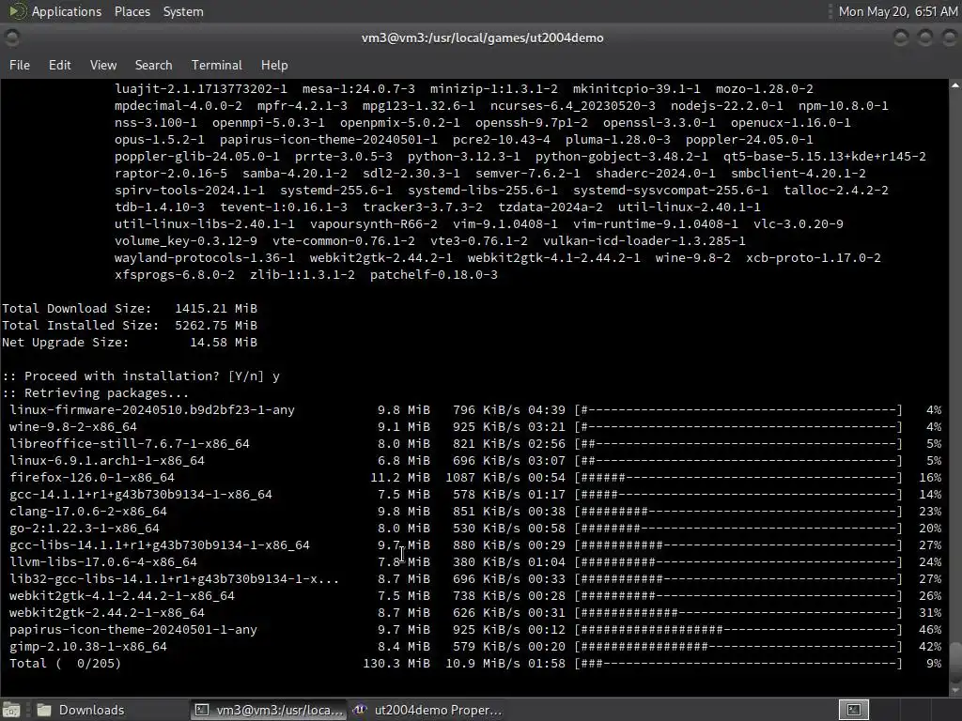Open the Terminal menu
The image size is (962, 721).
pos(217,65)
